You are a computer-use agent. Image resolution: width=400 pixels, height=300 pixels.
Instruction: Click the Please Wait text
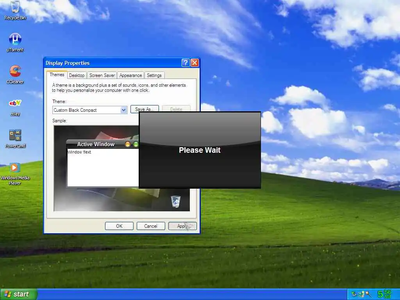200,150
